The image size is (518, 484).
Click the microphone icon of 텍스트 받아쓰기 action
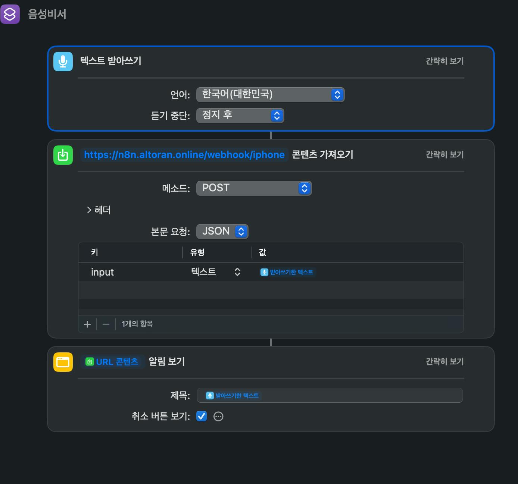click(63, 61)
